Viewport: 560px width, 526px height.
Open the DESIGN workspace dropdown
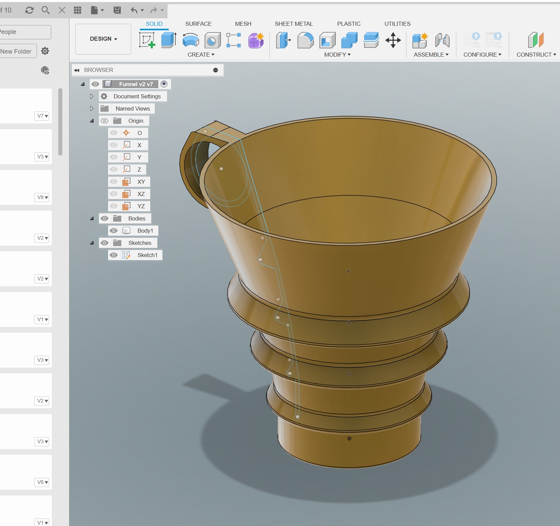coord(103,39)
